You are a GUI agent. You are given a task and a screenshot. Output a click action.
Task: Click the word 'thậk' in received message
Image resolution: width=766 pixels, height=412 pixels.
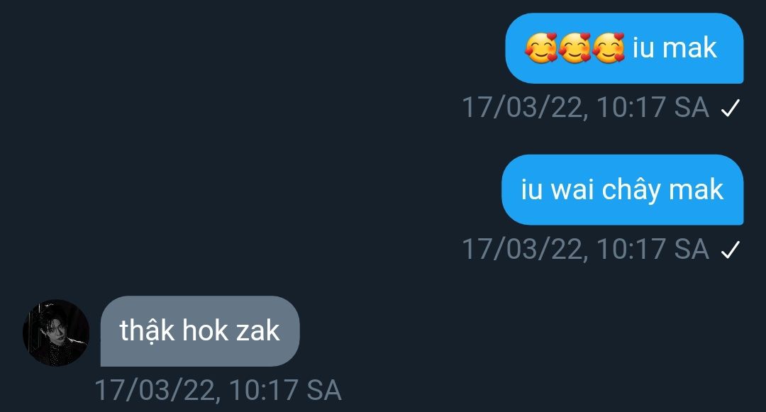click(147, 331)
